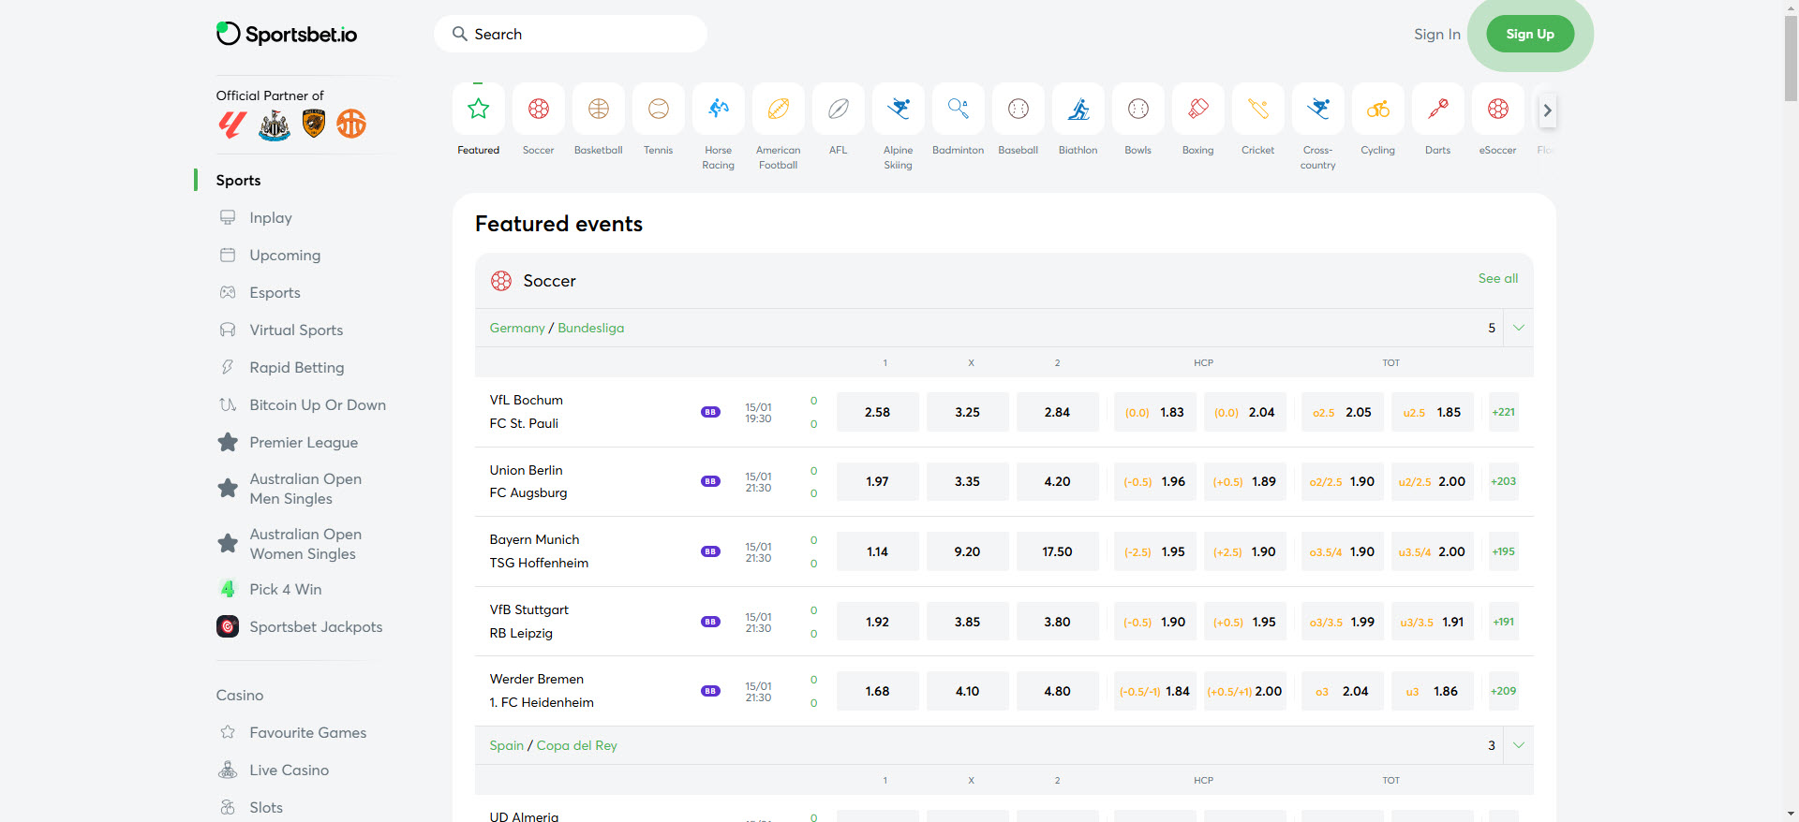This screenshot has width=1799, height=822.
Task: Open Inplay in the sidebar
Action: pyautogui.click(x=270, y=217)
